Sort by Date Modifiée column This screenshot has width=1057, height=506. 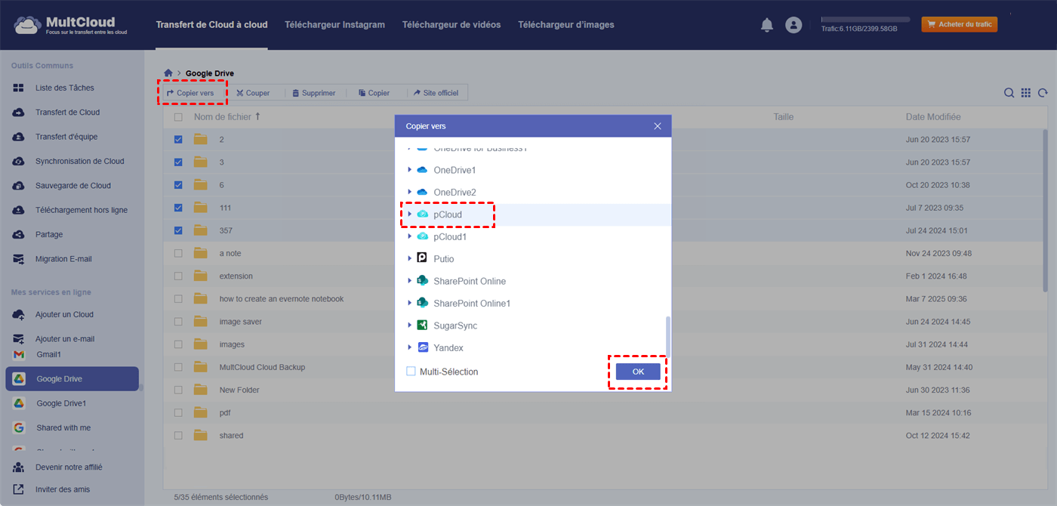coord(933,117)
